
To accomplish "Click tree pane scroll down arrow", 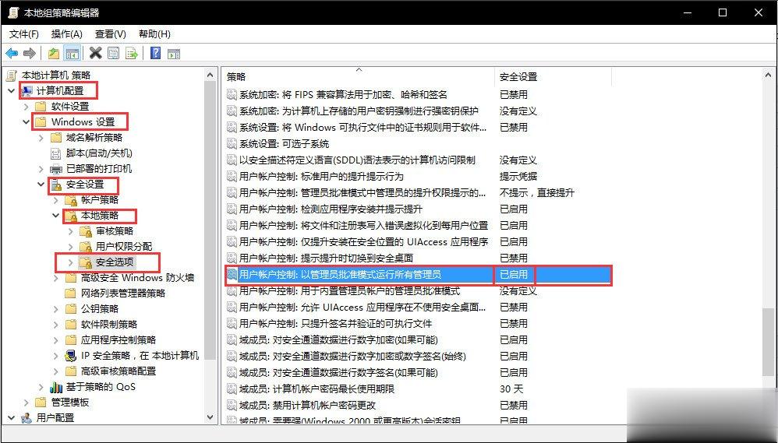I will [x=210, y=418].
